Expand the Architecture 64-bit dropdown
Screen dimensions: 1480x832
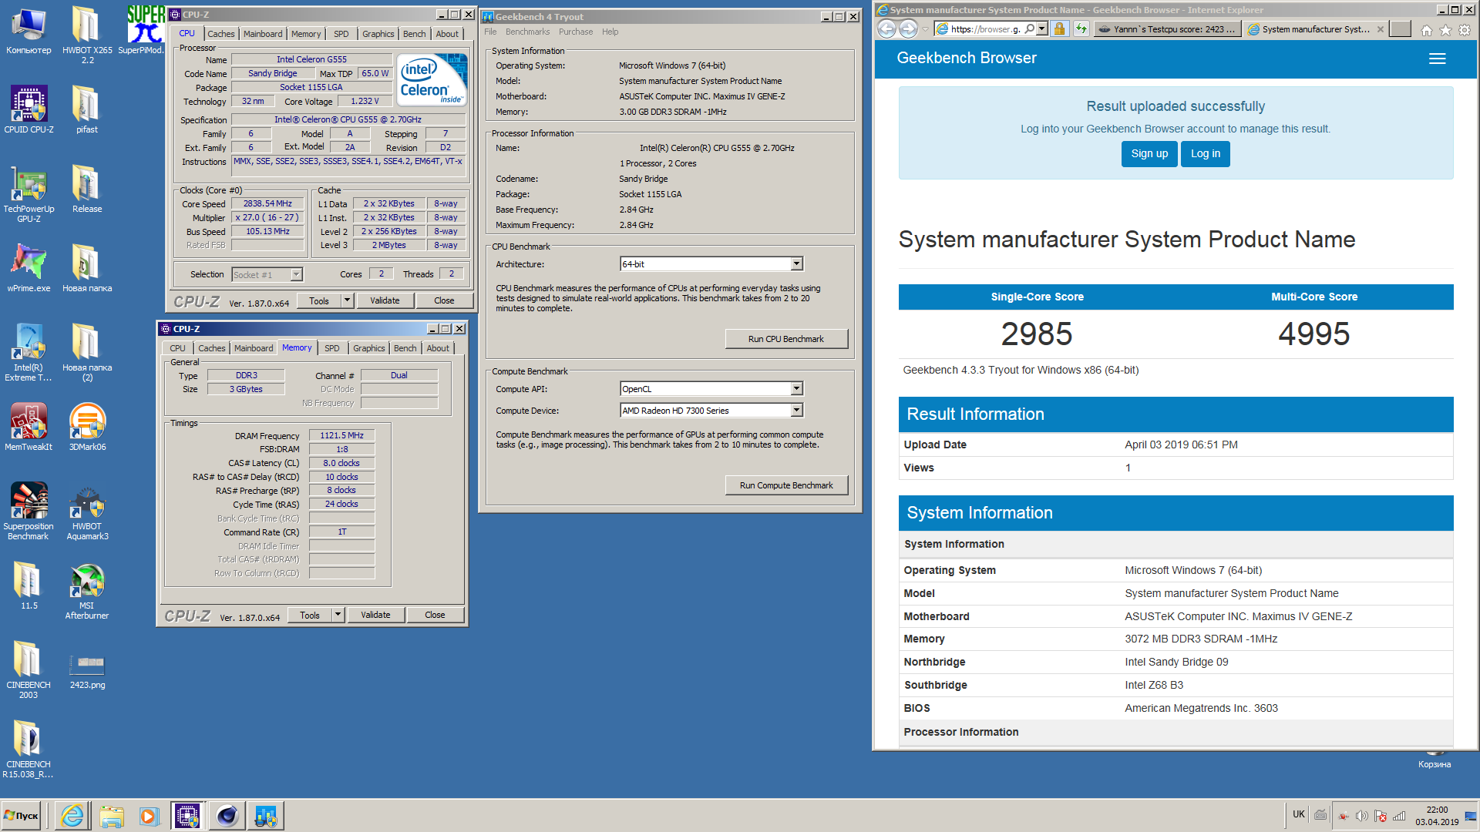coord(796,264)
